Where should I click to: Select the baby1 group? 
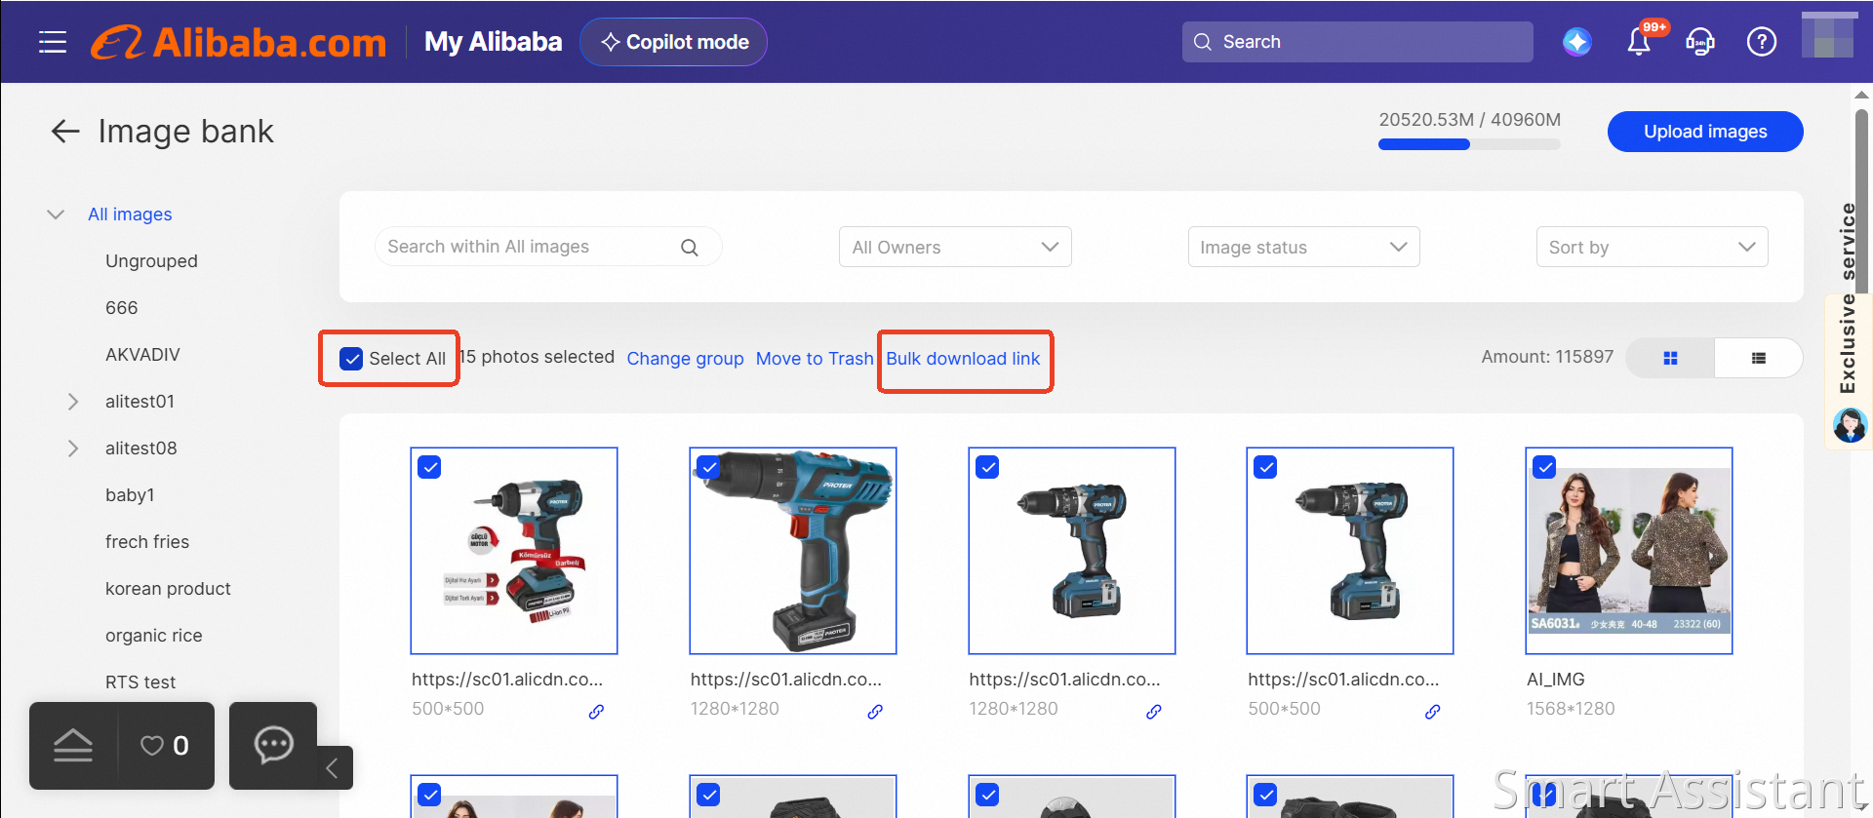pyautogui.click(x=130, y=495)
